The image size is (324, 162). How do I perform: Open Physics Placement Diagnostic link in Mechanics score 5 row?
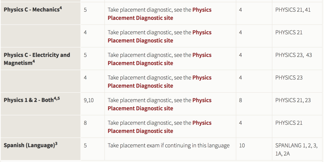140,18
